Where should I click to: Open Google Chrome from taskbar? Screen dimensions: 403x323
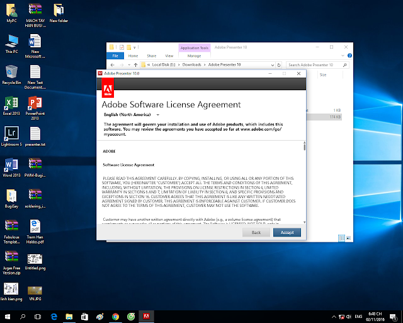115,317
